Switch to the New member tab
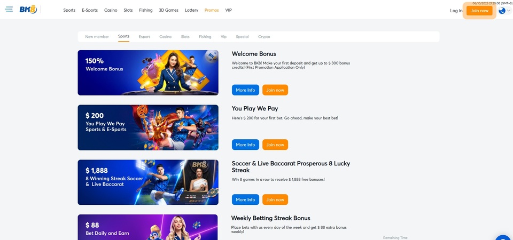The height and width of the screenshot is (240, 513). point(97,37)
